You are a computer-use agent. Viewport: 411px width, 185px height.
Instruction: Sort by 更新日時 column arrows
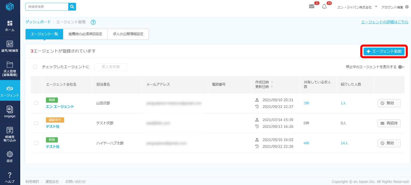click(x=272, y=87)
